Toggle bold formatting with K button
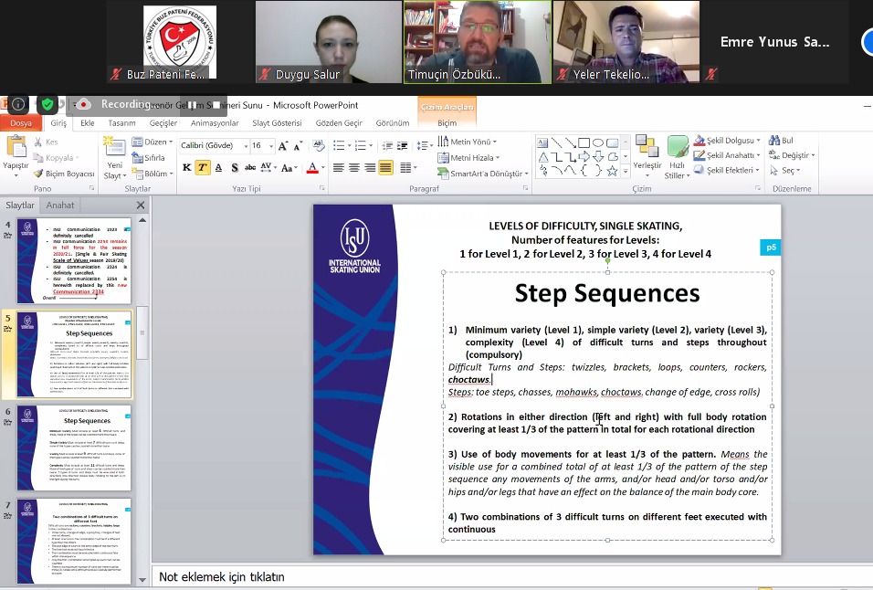This screenshot has width=873, height=590. click(186, 168)
